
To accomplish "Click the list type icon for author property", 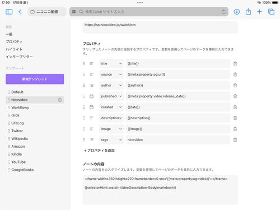I will (91, 85).
